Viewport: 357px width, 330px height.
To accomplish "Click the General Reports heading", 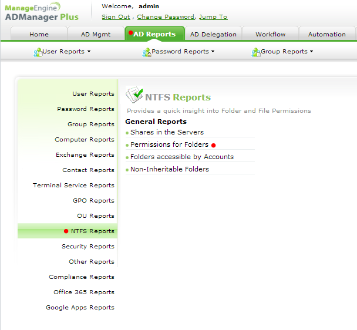I will coord(156,122).
